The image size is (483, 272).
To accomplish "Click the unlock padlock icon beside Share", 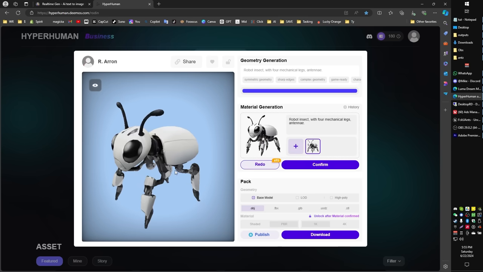I will pos(228,62).
